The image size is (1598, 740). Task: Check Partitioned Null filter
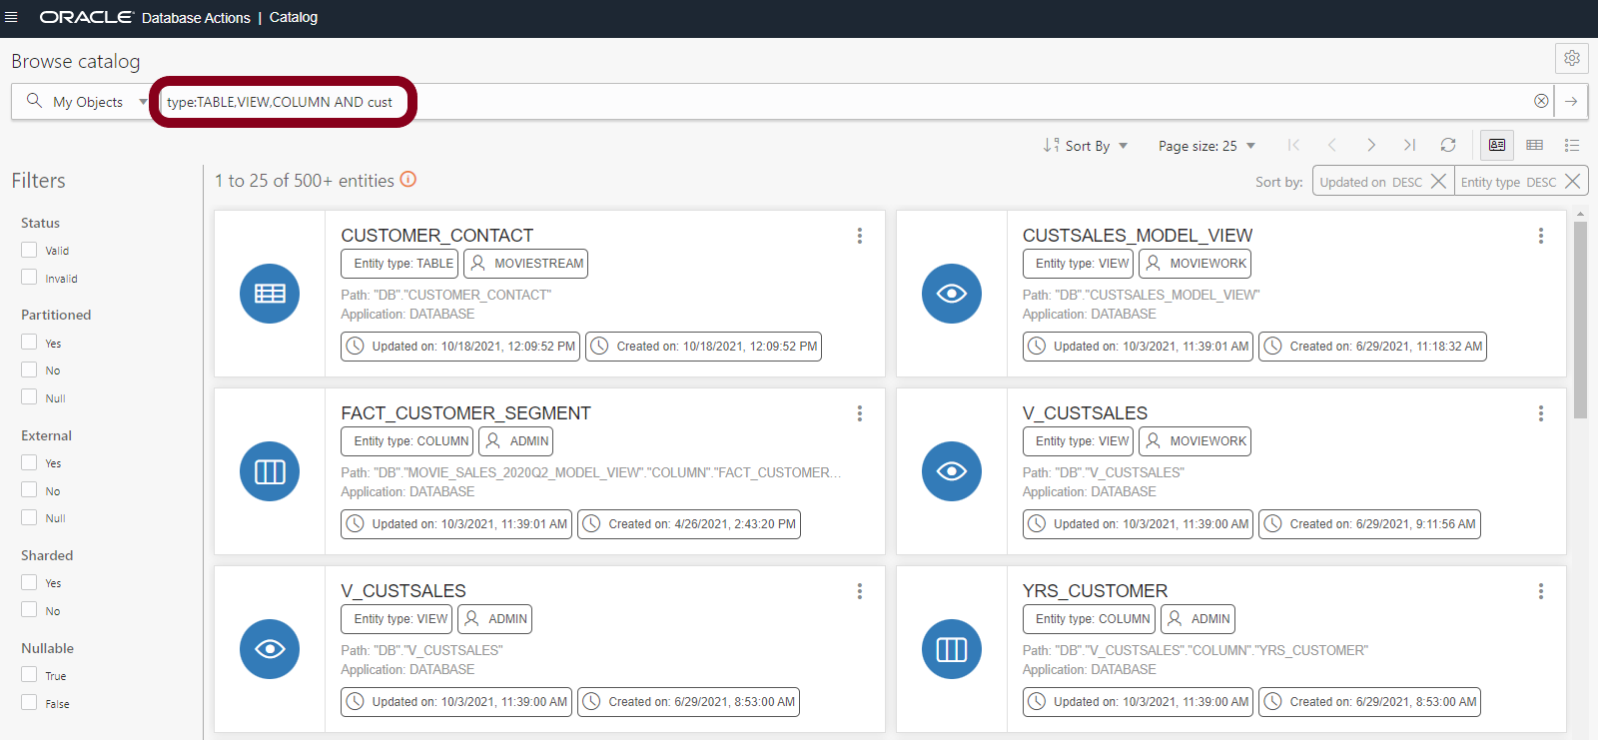click(29, 396)
